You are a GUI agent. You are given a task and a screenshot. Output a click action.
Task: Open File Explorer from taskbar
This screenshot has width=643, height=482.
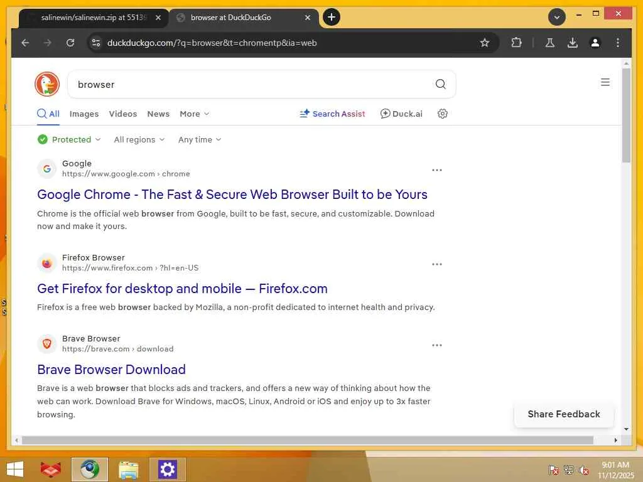128,469
